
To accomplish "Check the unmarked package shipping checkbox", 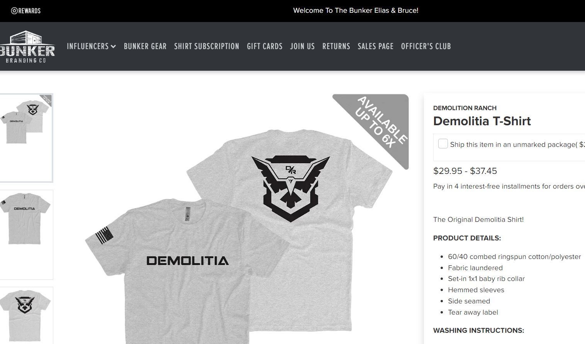I will [443, 144].
